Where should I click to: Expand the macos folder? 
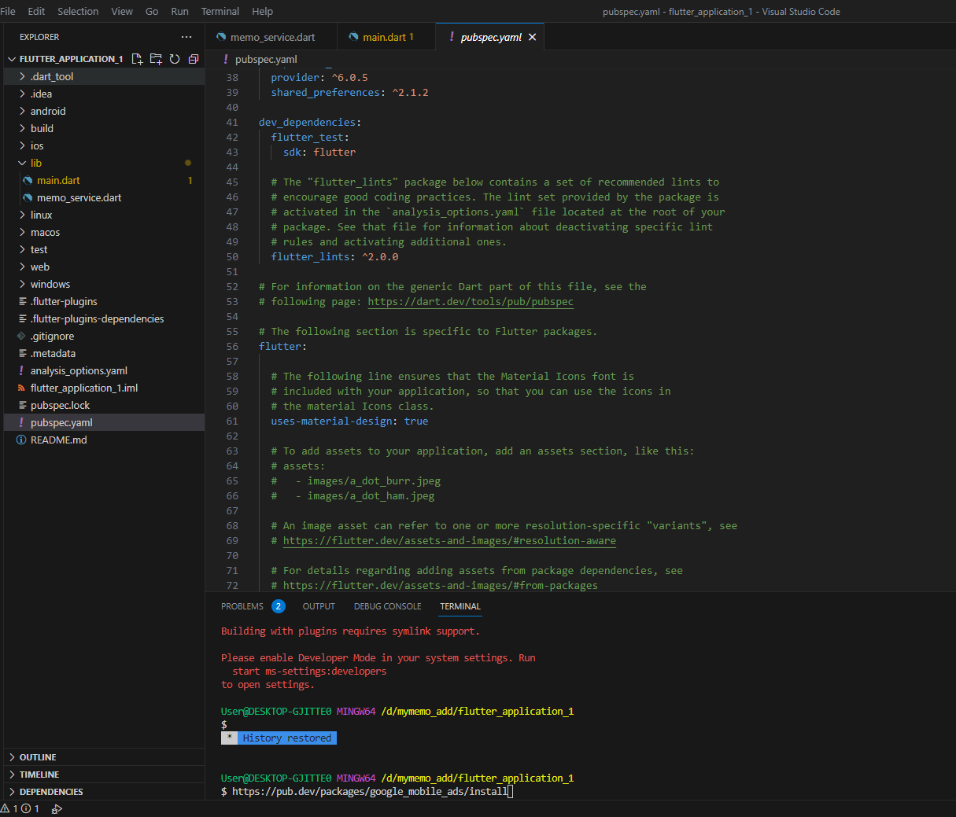point(22,232)
